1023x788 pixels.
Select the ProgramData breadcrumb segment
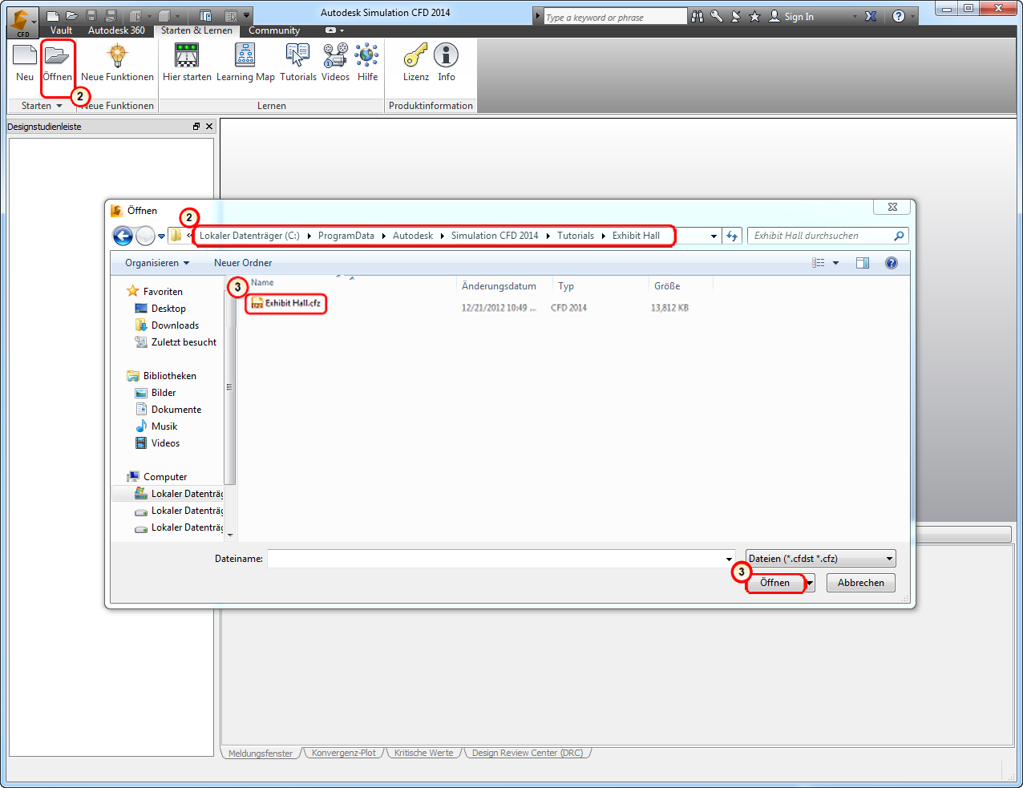[346, 236]
